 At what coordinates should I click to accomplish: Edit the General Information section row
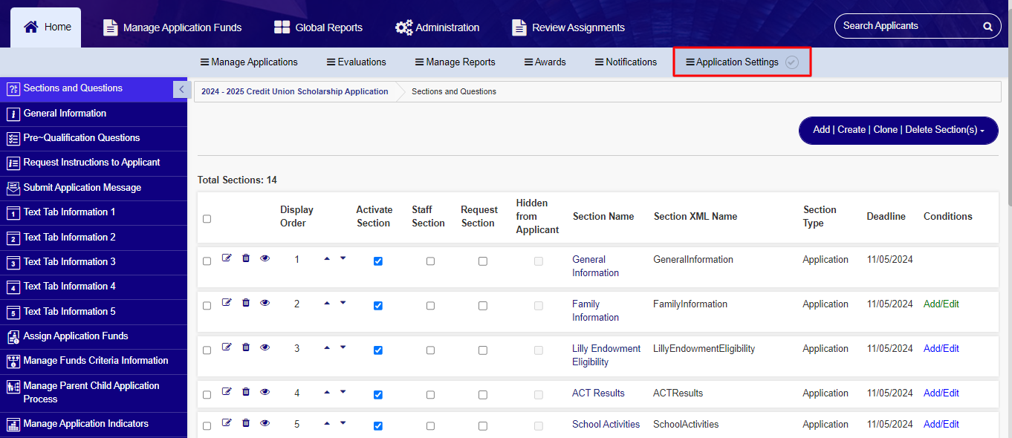[227, 258]
